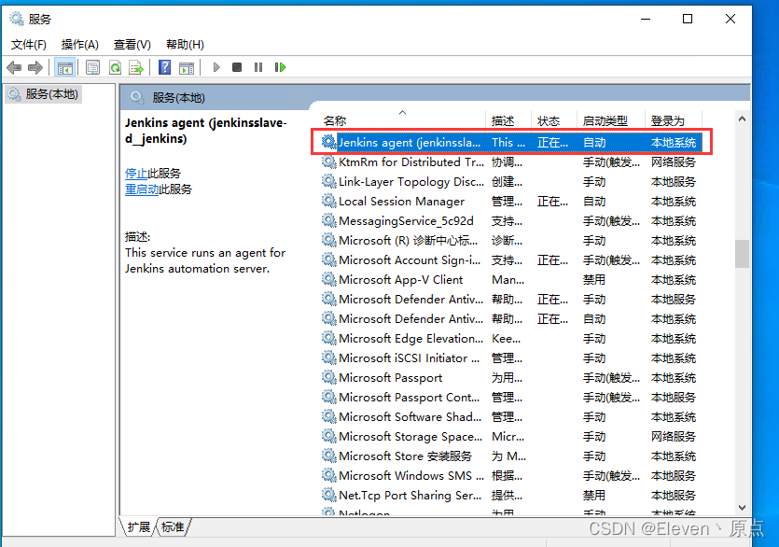Click the gear icon beside Microsoft App-V Client
The height and width of the screenshot is (547, 779).
tap(328, 279)
